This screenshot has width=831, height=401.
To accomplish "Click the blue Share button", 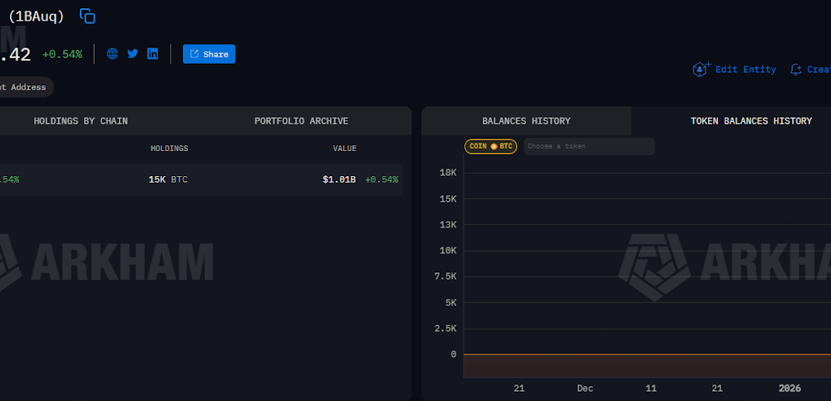I will point(209,54).
